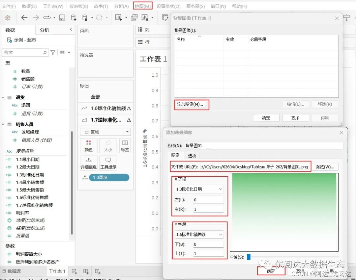The width and height of the screenshot is (356, 280).
Task: Click the data pane vertical scrollbar
Action: (72, 183)
